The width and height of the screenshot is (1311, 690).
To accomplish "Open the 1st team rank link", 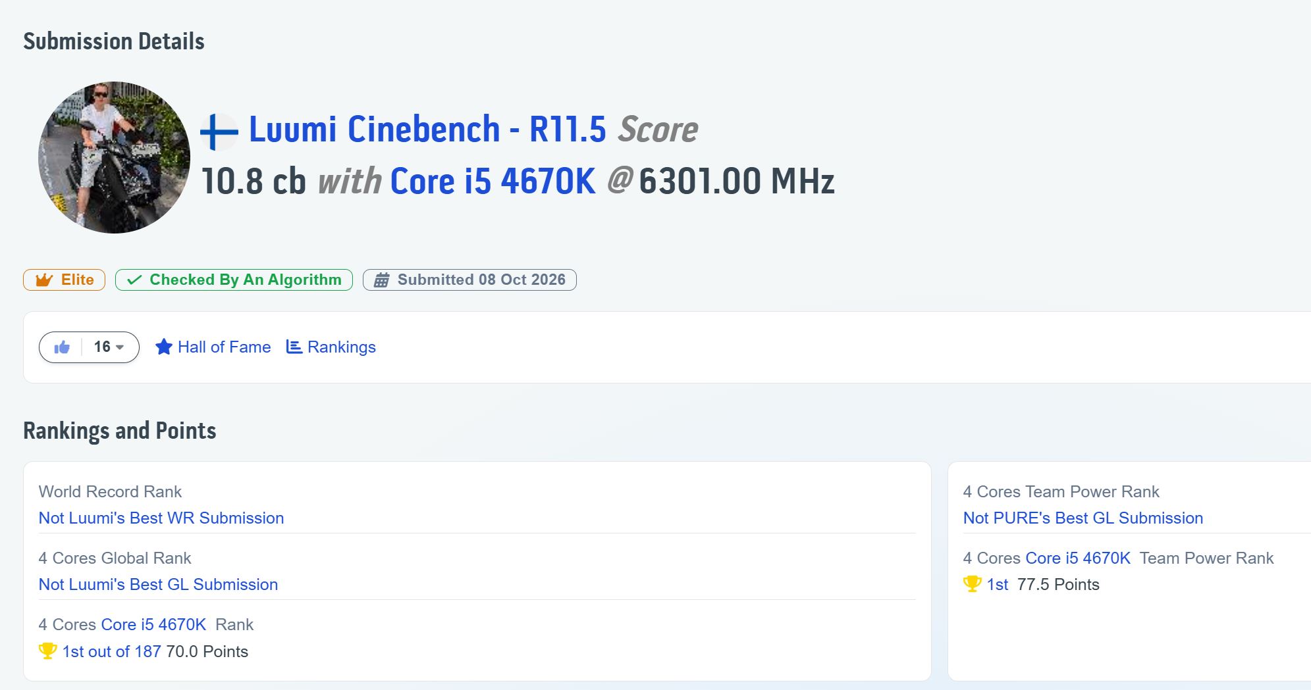I will [998, 585].
